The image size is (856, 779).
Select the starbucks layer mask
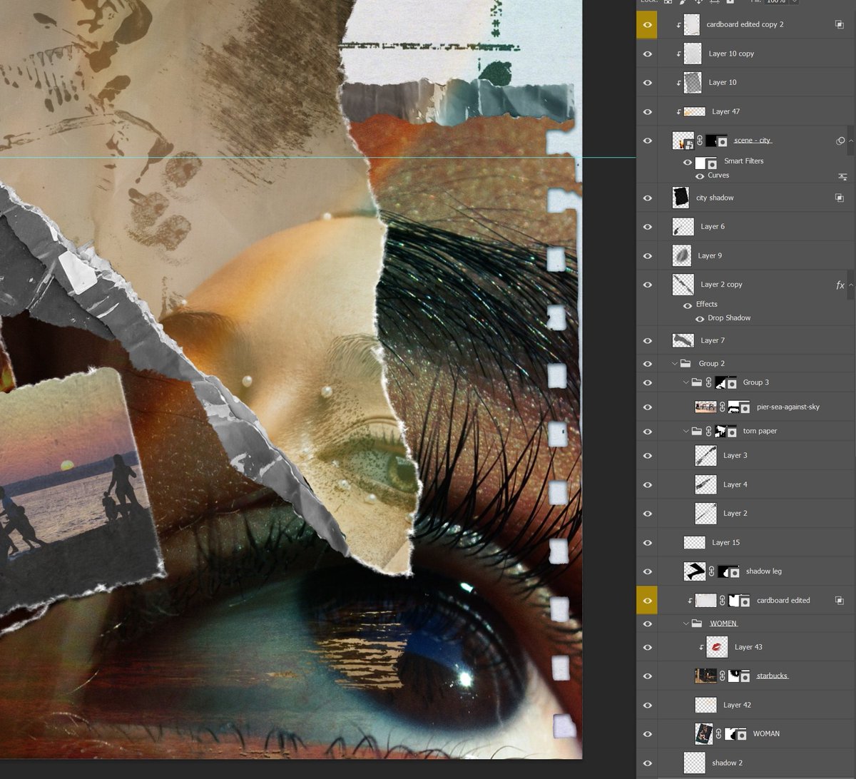tap(739, 676)
